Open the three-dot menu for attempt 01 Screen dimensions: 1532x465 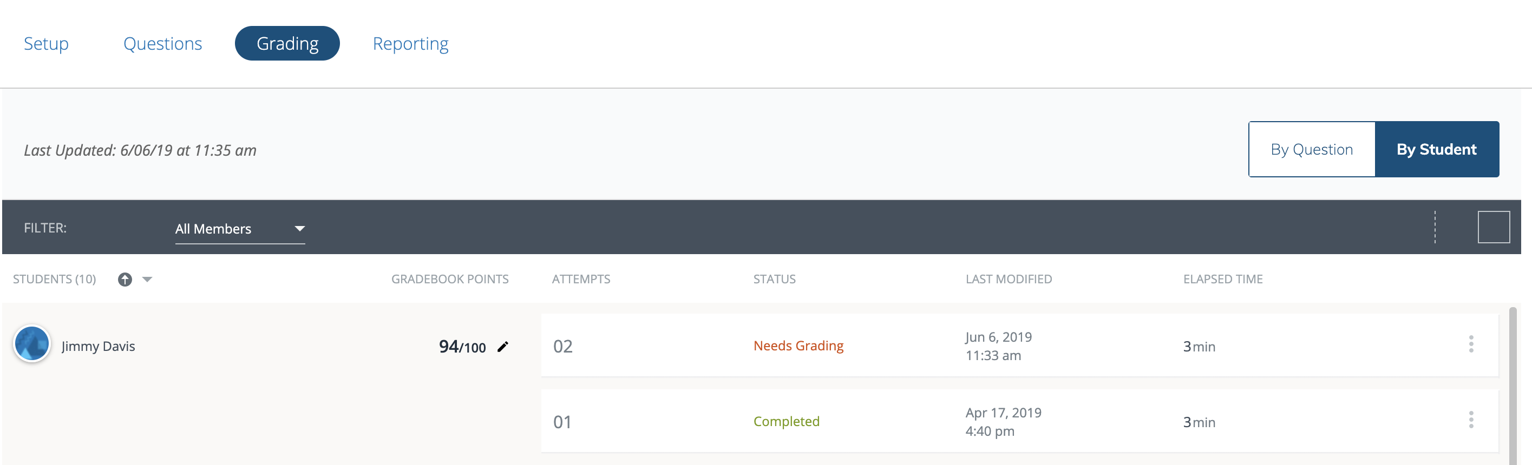click(x=1471, y=420)
